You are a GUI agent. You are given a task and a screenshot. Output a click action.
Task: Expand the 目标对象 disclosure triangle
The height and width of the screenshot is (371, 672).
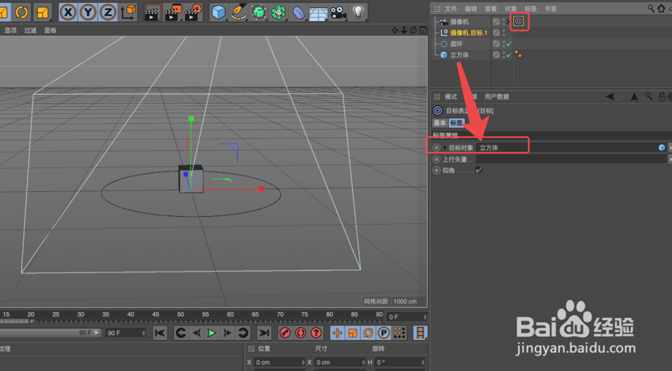445,148
